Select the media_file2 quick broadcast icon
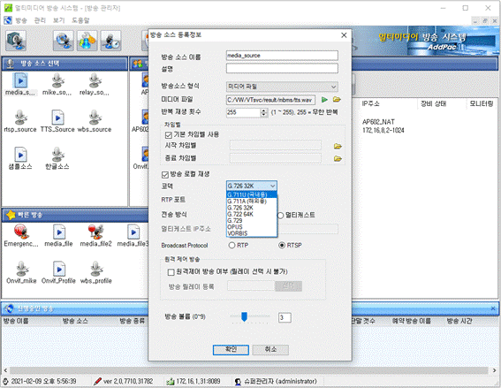The height and width of the screenshot is (388, 501). [95, 232]
